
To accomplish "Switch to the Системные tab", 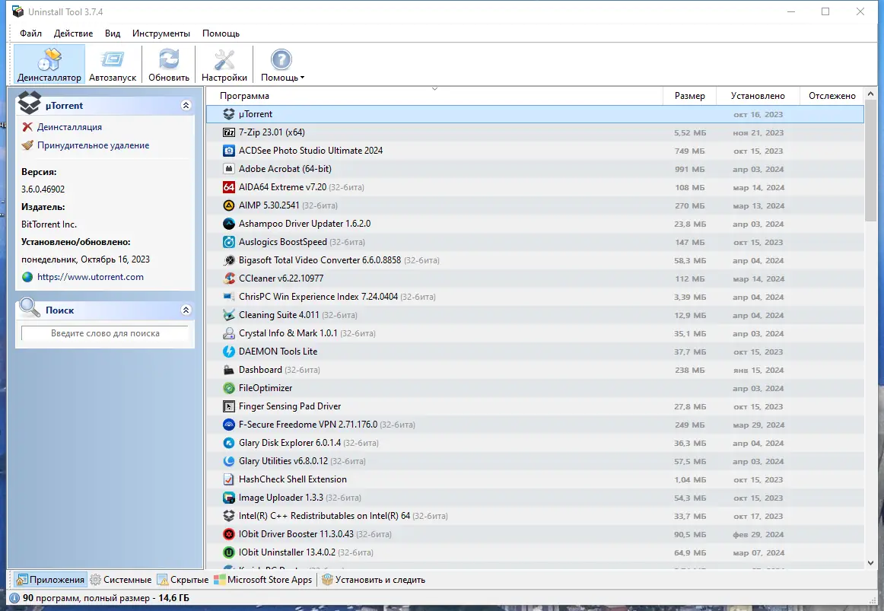I will point(121,580).
